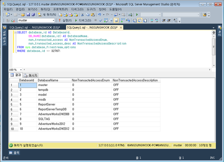Click the Start green play icon in top toolbar
Viewport: 224px width, 162px height.
click(137, 15)
